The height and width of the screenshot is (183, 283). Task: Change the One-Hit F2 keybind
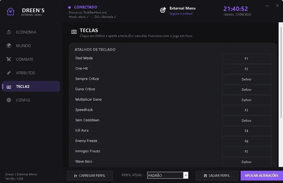point(247,69)
